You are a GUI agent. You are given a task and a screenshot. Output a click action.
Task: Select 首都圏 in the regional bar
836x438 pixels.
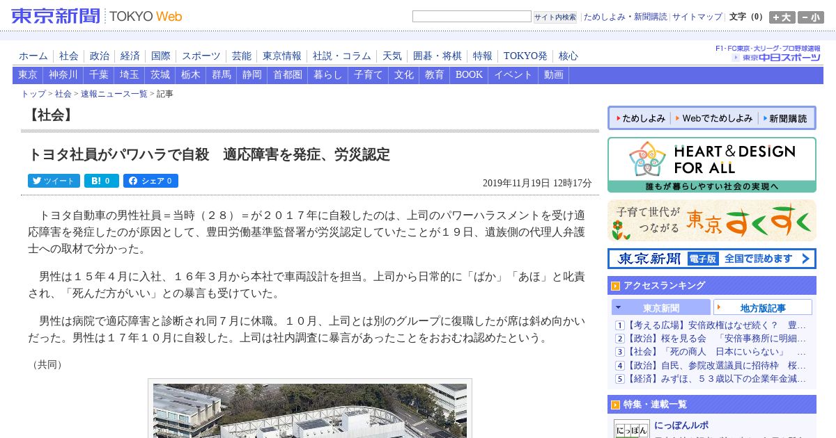coord(288,75)
